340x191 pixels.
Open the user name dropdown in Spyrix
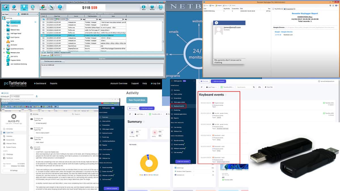coord(37,14)
